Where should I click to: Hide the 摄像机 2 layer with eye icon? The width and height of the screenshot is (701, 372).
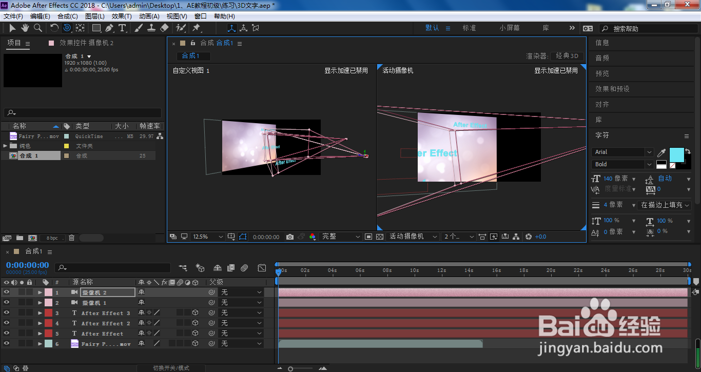[7, 292]
